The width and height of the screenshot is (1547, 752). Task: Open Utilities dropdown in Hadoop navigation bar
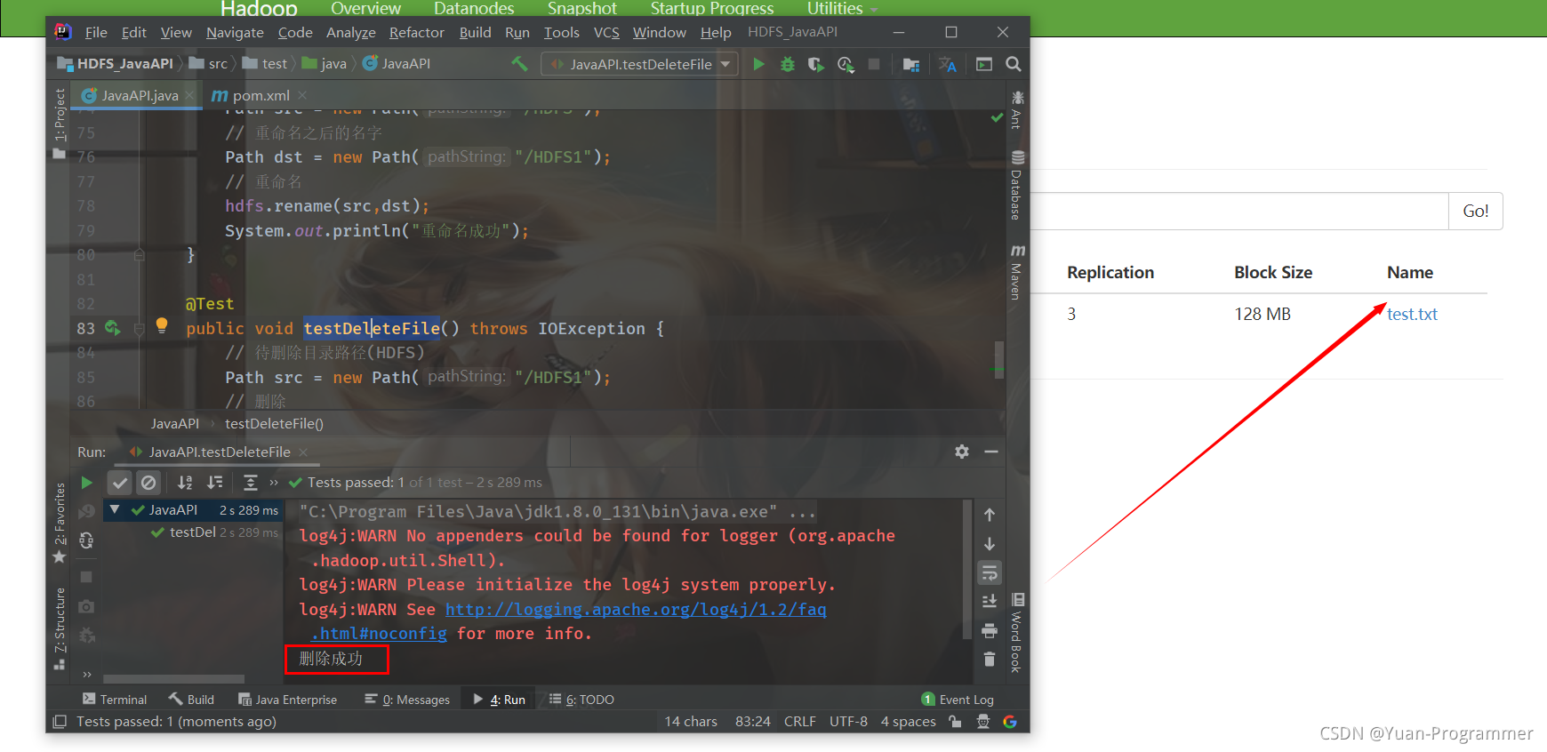pyautogui.click(x=842, y=8)
